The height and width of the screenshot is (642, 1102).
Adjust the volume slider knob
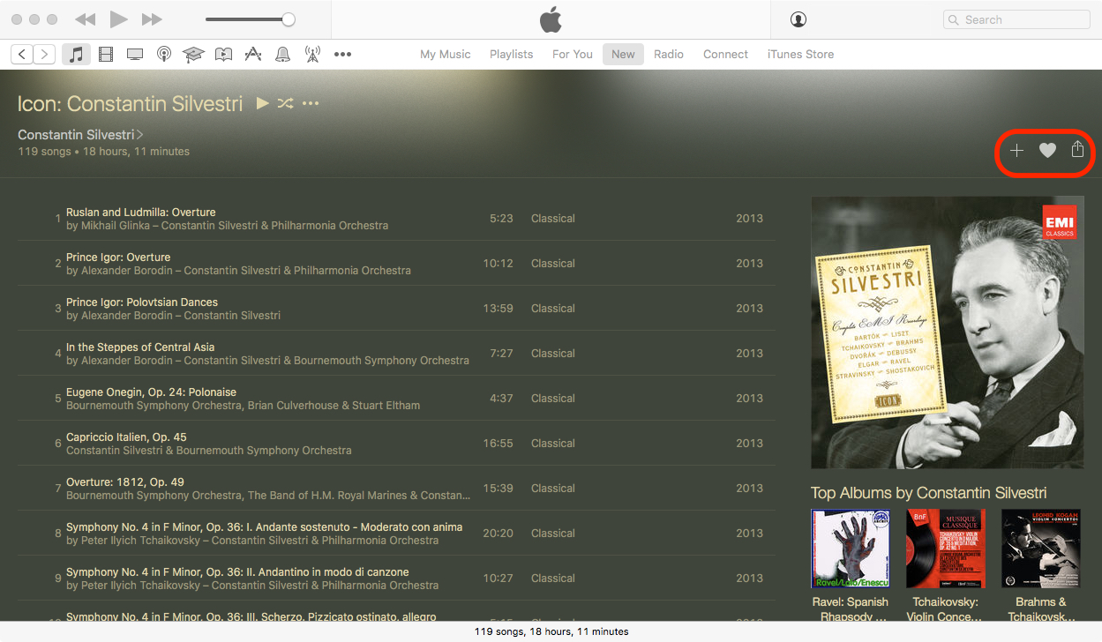pos(289,19)
